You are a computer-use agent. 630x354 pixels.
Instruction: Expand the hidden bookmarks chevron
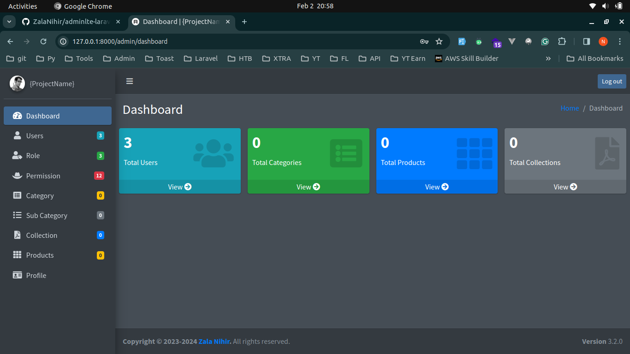548,59
